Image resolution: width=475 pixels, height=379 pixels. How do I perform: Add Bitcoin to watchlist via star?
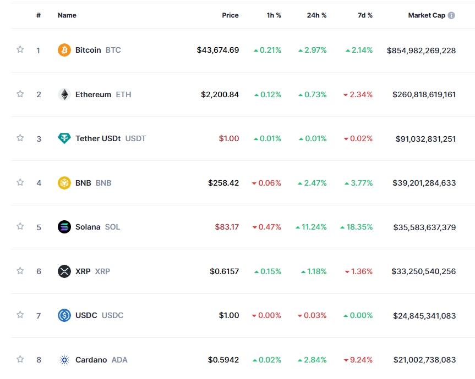click(x=20, y=50)
